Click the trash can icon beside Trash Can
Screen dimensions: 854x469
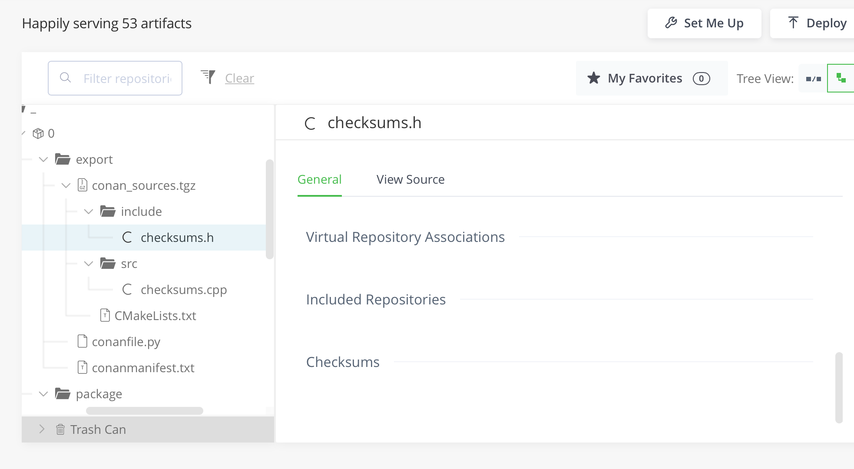tap(60, 429)
